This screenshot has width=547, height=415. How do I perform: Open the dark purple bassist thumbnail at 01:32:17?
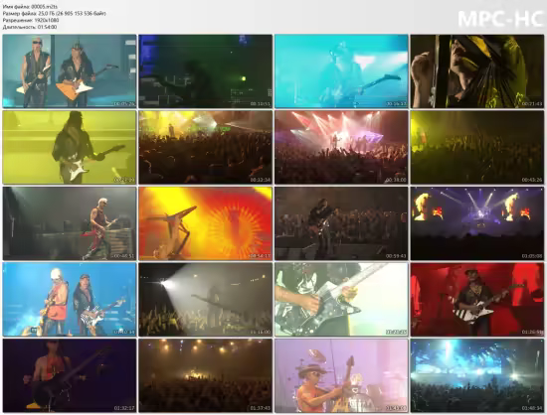click(70, 375)
